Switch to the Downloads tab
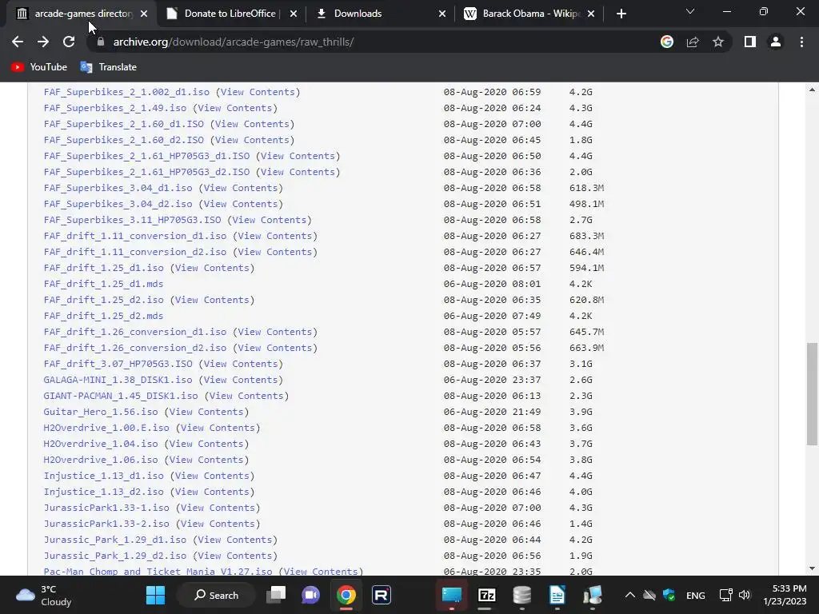819x614 pixels. click(358, 14)
